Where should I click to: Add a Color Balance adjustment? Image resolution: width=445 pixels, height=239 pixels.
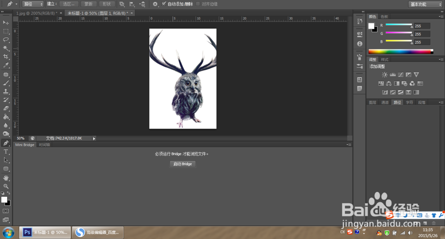(389, 84)
